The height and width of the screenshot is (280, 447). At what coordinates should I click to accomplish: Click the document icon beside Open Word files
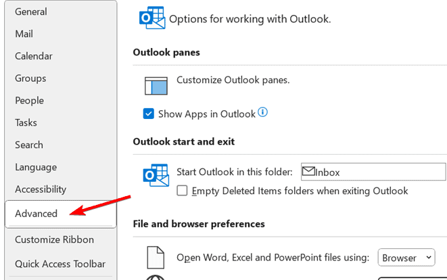[x=156, y=258]
